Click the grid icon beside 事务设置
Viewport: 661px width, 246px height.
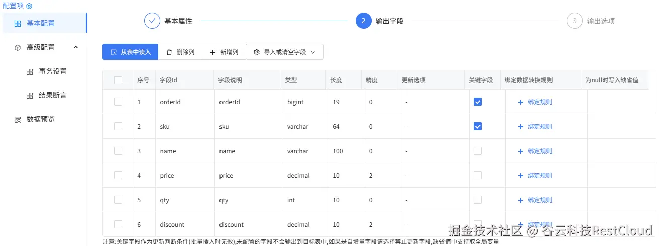[30, 71]
